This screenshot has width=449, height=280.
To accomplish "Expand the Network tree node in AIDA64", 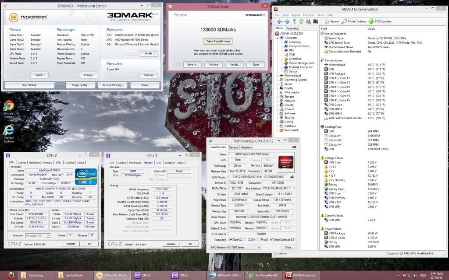I will (x=278, y=101).
